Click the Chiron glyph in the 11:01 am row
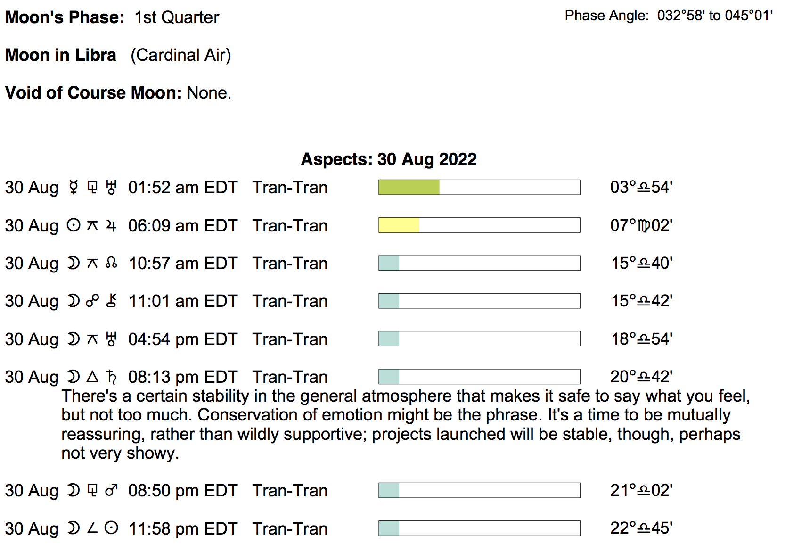Image resolution: width=785 pixels, height=544 pixels. (x=111, y=300)
